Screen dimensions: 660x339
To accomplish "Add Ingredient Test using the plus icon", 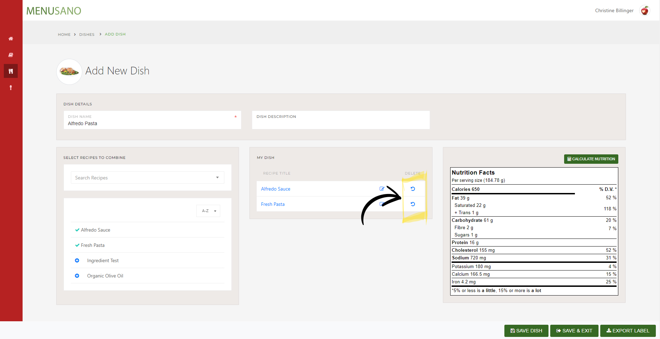I will coord(77,260).
